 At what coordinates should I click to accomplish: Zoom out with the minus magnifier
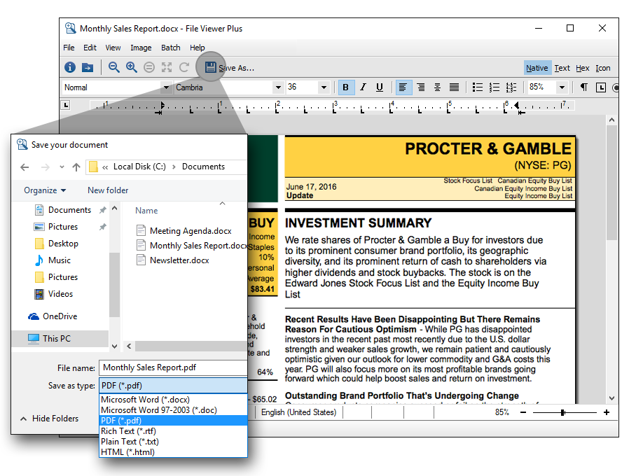point(114,67)
